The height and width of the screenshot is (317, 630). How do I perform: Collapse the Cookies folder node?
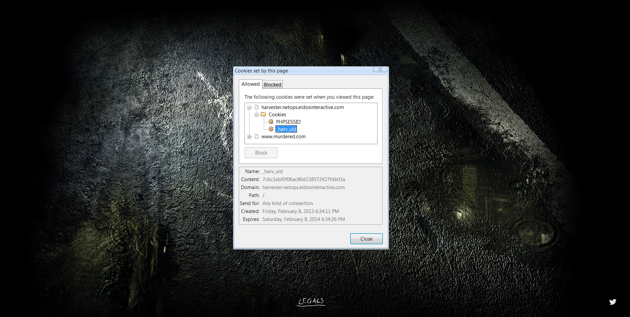256,115
